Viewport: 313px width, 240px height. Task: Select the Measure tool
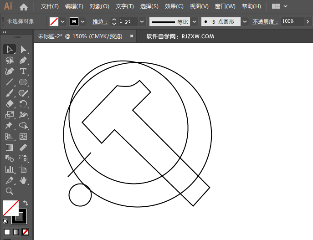pyautogui.click(x=23, y=148)
